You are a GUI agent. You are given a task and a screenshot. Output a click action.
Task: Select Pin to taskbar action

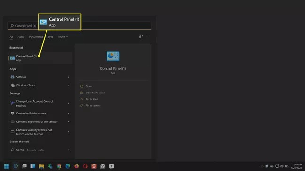(93, 105)
